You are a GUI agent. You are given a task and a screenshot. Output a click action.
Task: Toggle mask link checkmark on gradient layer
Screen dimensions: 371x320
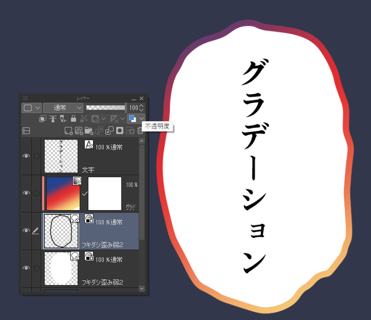pos(85,194)
